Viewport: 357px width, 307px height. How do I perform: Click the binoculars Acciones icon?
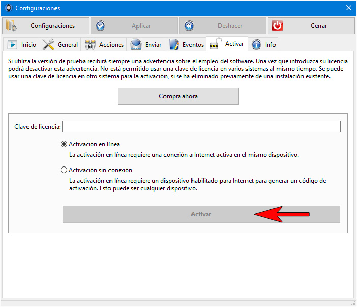click(90, 45)
